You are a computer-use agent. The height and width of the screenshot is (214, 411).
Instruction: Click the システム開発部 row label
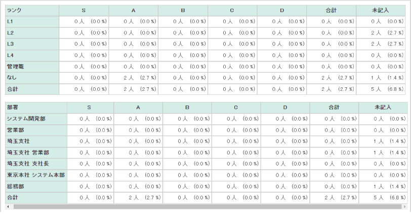36,119
